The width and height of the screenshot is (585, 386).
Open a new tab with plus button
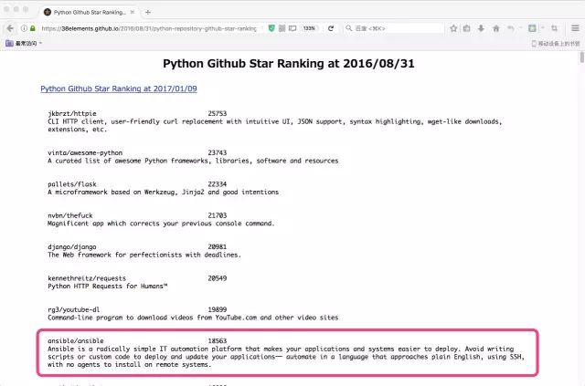(148, 12)
